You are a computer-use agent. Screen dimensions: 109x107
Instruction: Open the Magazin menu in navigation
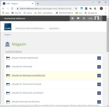pyautogui.click(x=55, y=29)
